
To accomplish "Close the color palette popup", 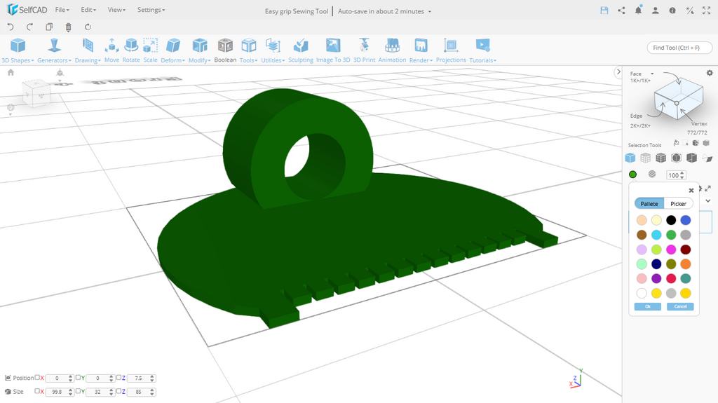I will tap(691, 191).
